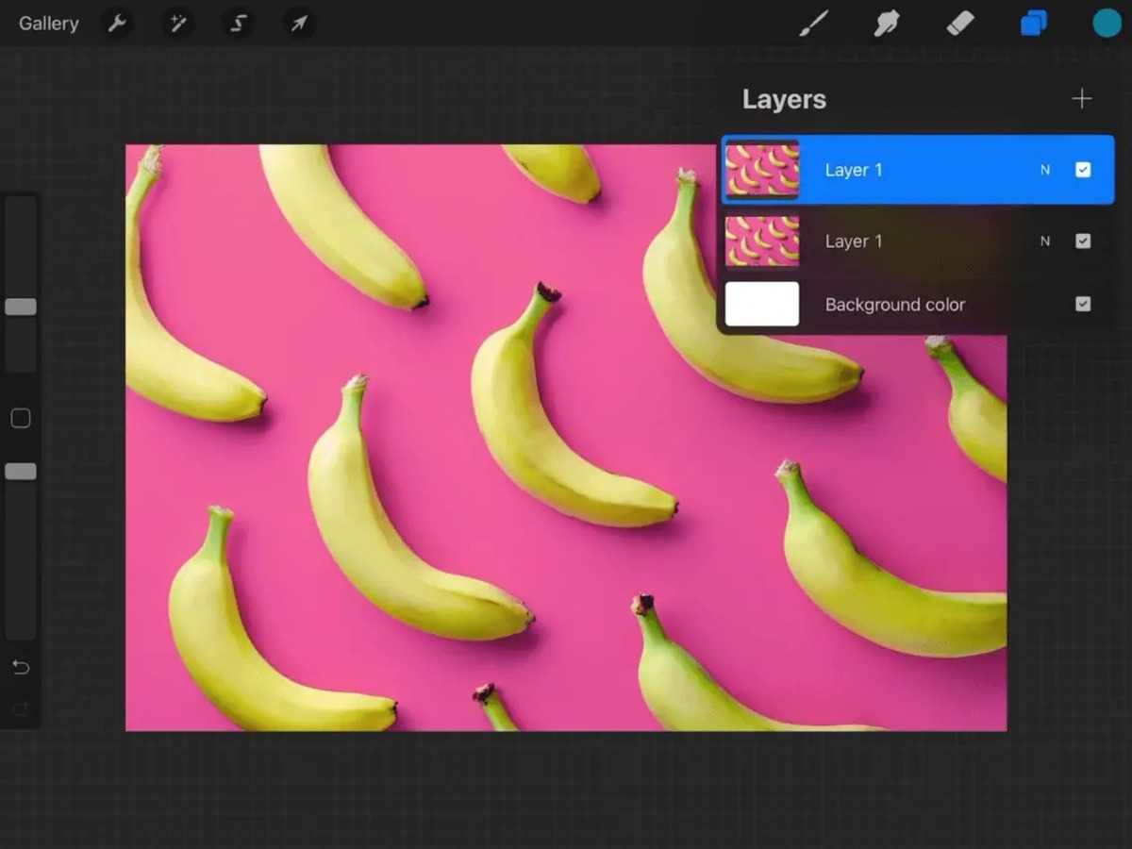1132x849 pixels.
Task: Open the Layers panel icon
Action: [1033, 23]
